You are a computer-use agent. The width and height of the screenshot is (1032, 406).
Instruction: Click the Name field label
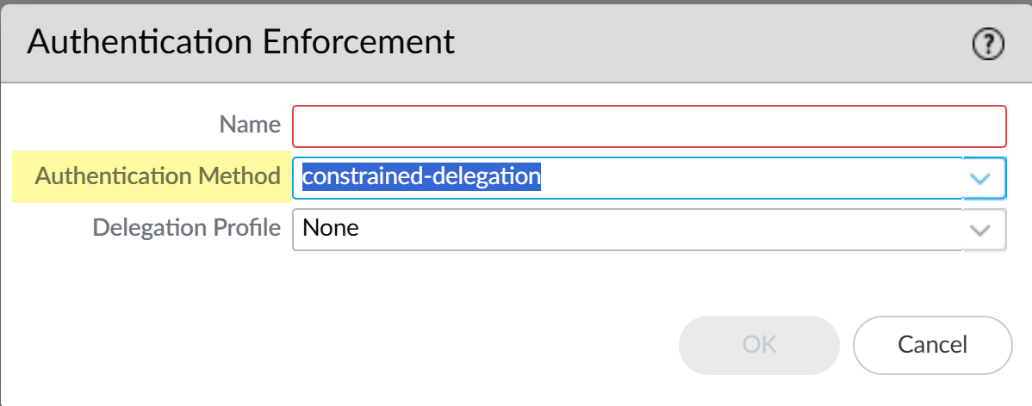249,126
